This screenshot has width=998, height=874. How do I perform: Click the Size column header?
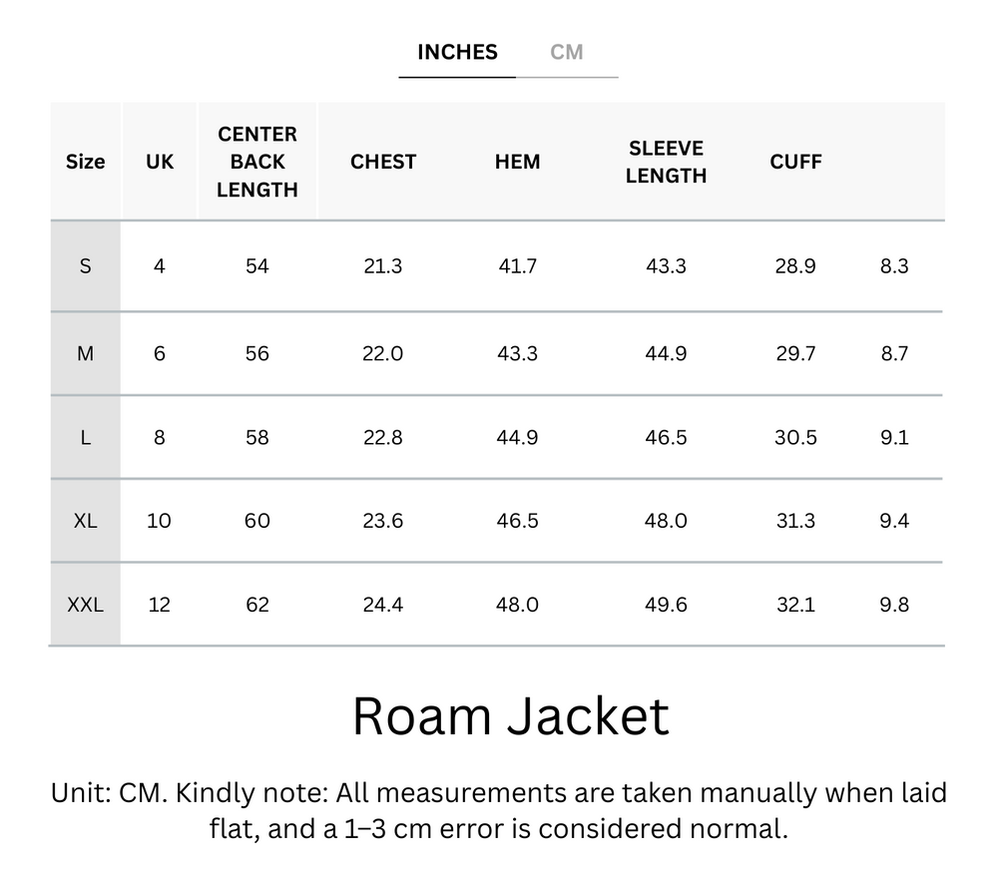(x=85, y=161)
